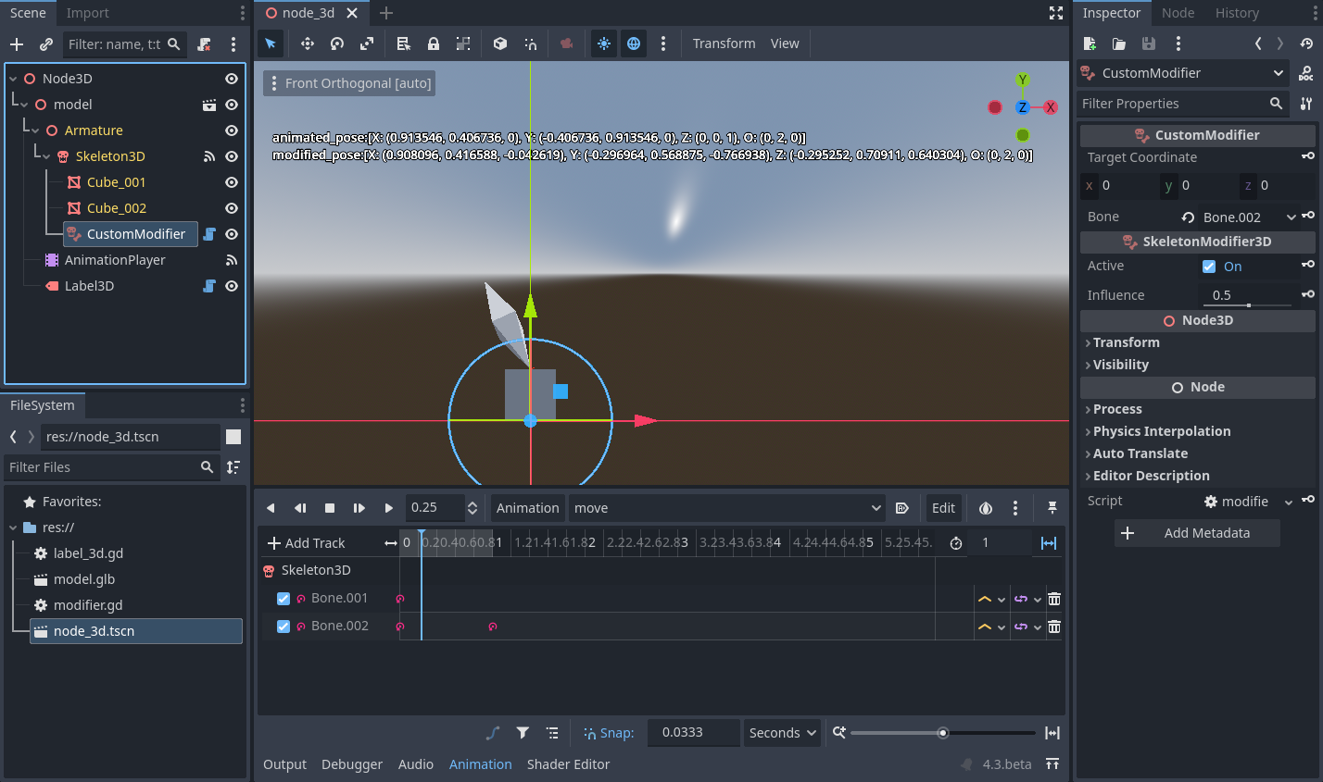This screenshot has height=782, width=1323.
Task: Hide the Node3D root node
Action: 232,79
